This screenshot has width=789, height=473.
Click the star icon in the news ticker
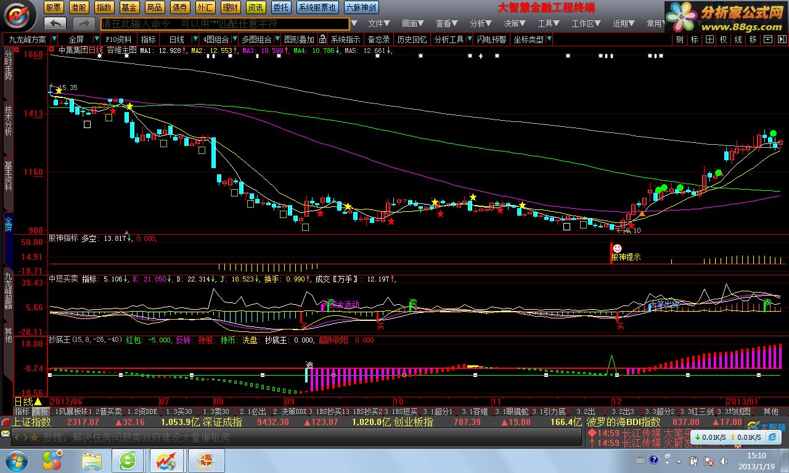click(x=34, y=437)
